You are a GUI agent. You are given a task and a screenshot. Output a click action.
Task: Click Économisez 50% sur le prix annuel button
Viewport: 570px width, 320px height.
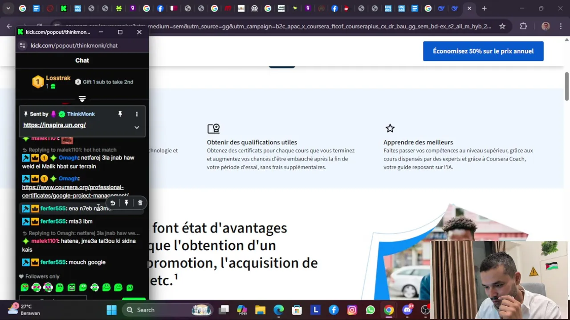click(483, 51)
